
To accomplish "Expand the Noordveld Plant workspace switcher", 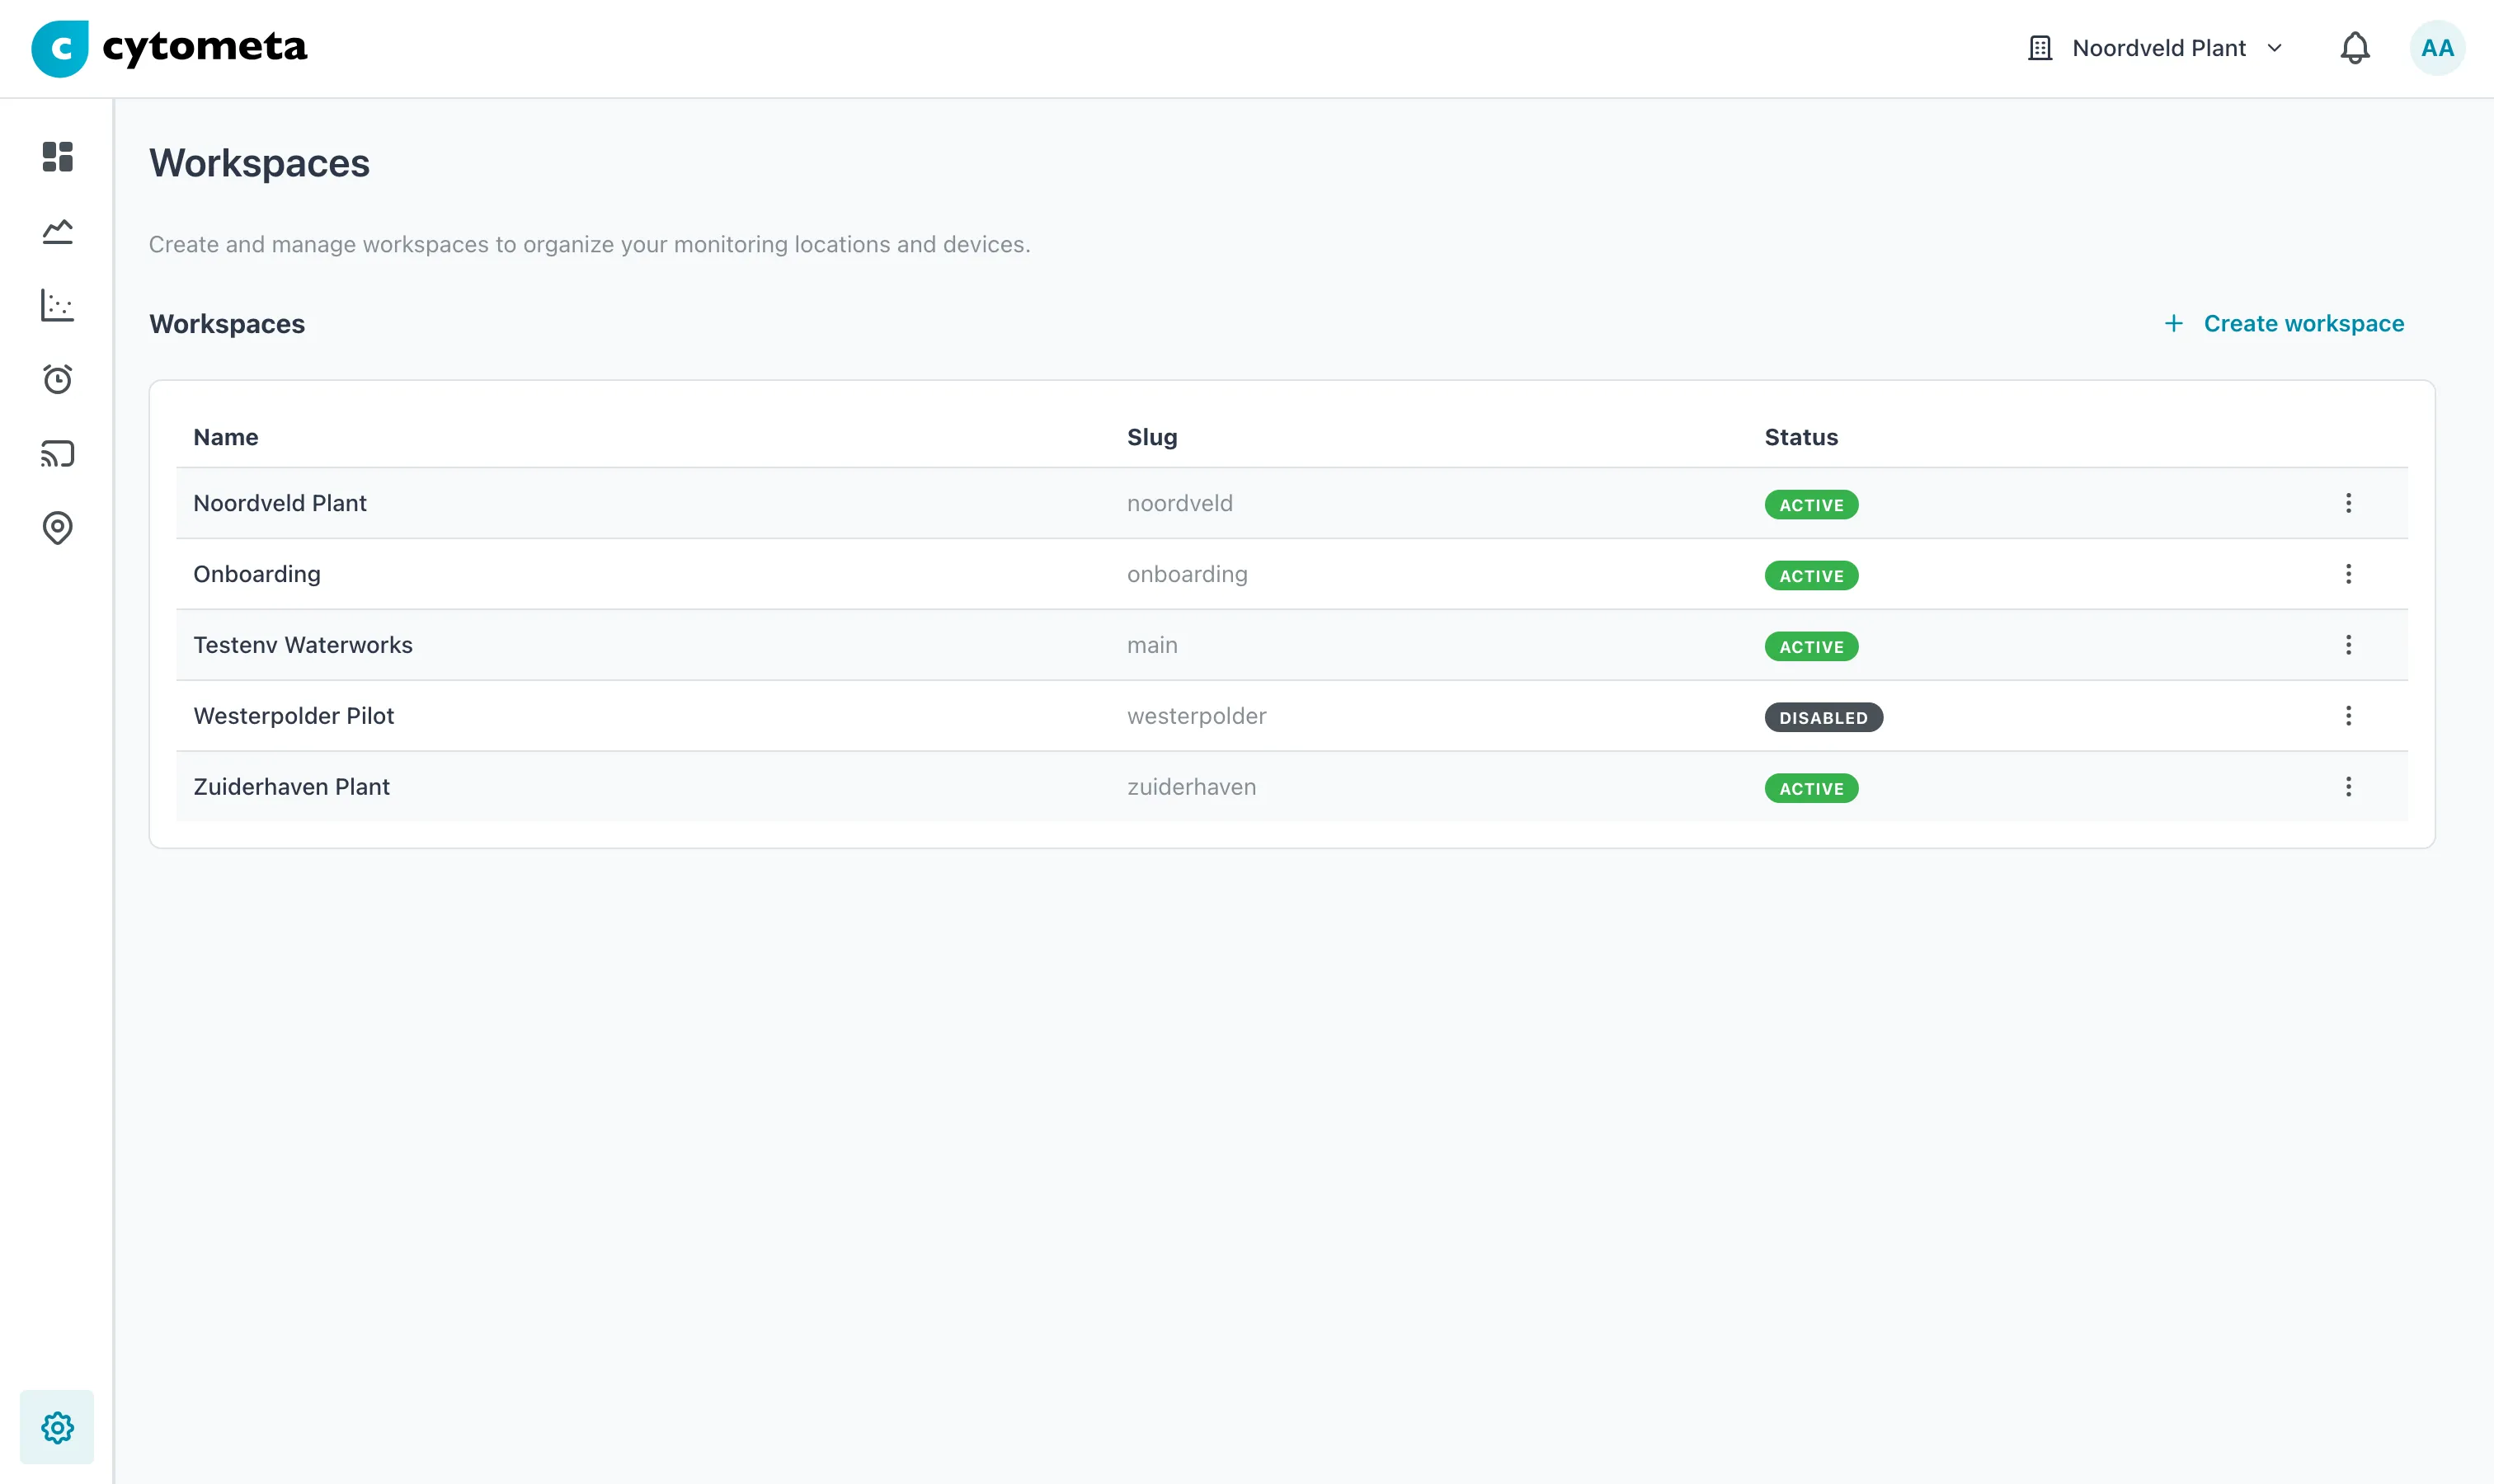I will pos(2156,48).
